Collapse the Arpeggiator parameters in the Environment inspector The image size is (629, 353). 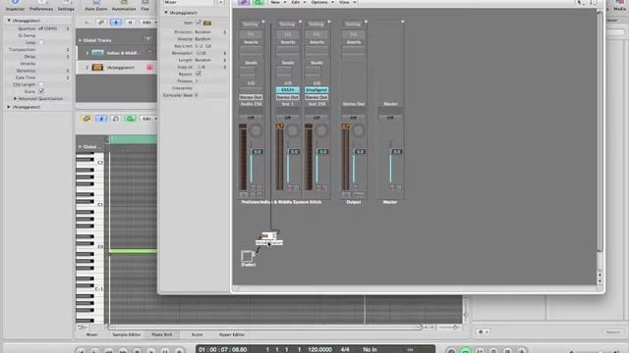click(166, 13)
